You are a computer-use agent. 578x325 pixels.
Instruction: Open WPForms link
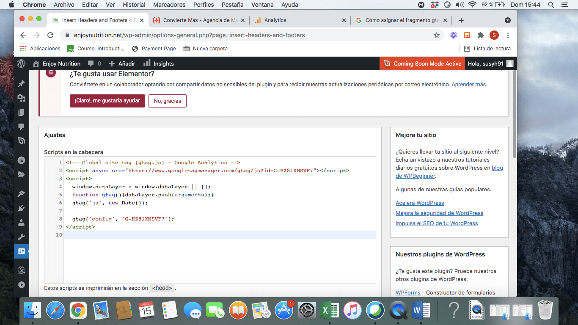coord(408,292)
